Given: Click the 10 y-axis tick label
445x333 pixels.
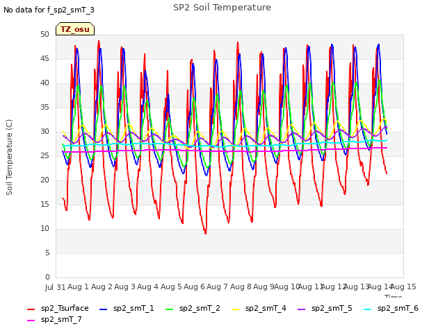Looking at the screenshot, I should (44, 228).
